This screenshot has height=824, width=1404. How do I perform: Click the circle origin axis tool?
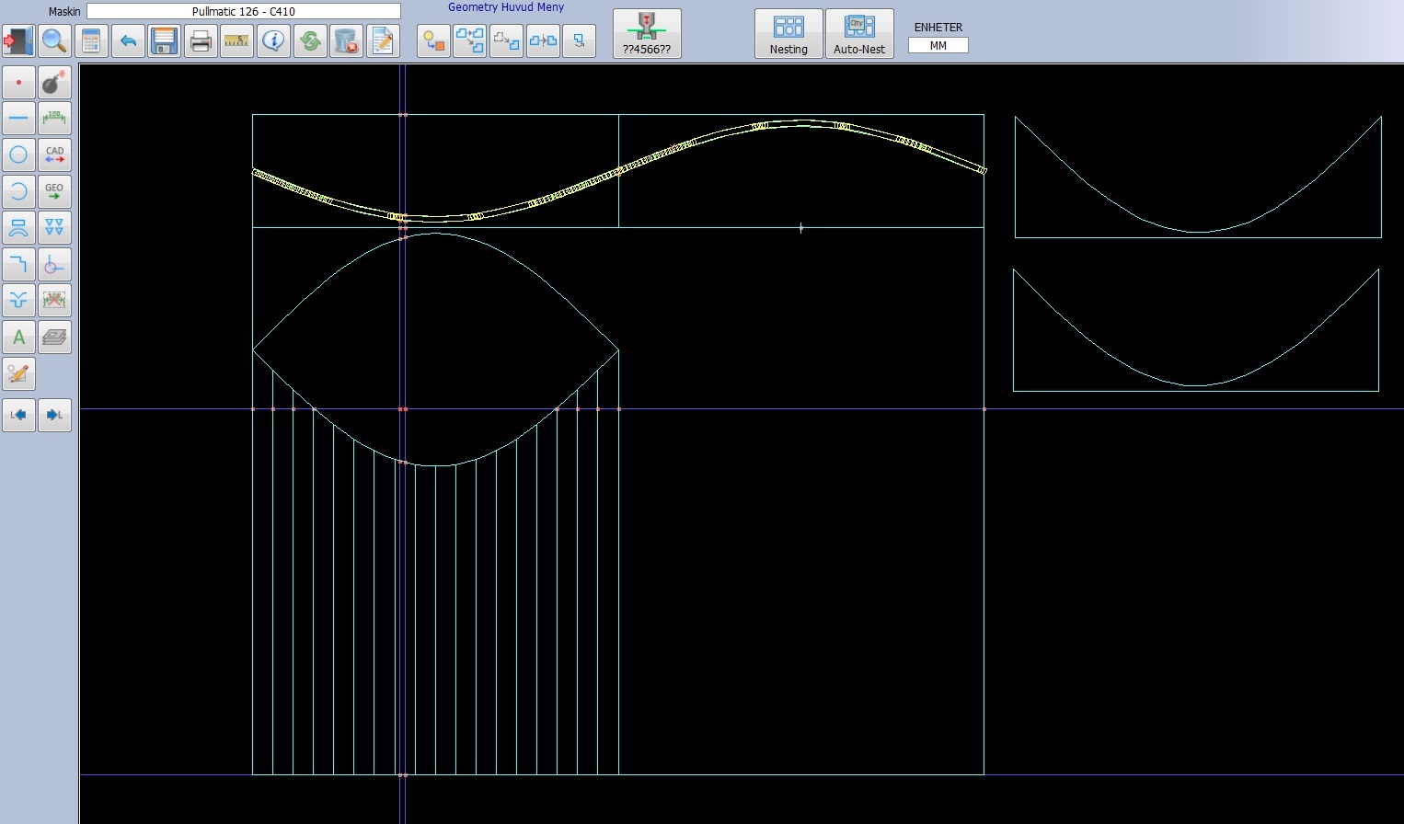pos(54,264)
